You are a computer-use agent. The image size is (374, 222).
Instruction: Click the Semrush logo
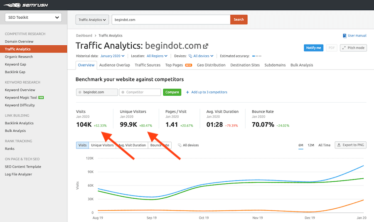coord(26,5)
